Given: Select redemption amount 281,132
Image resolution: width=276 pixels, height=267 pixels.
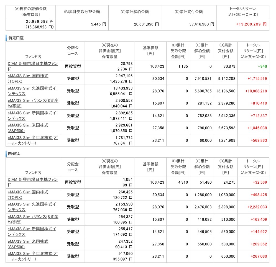Looking at the screenshot, I should (x=205, y=103).
